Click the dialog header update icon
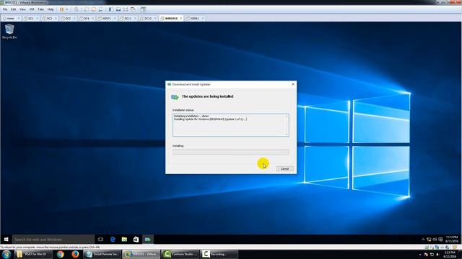Viewport: 462px width, 259px height. point(175,97)
